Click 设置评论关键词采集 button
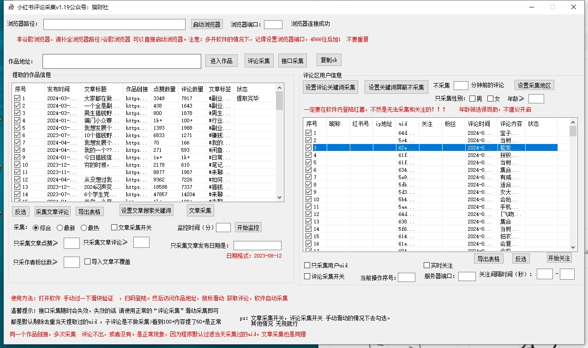This screenshot has height=348, width=588. (330, 87)
